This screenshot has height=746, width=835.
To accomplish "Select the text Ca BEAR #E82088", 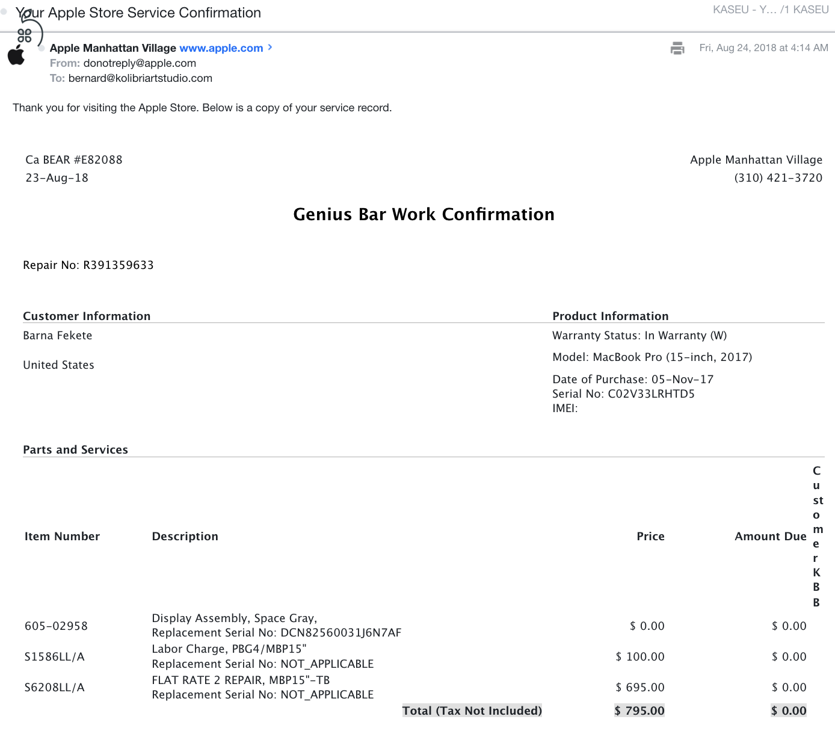I will pyautogui.click(x=74, y=160).
